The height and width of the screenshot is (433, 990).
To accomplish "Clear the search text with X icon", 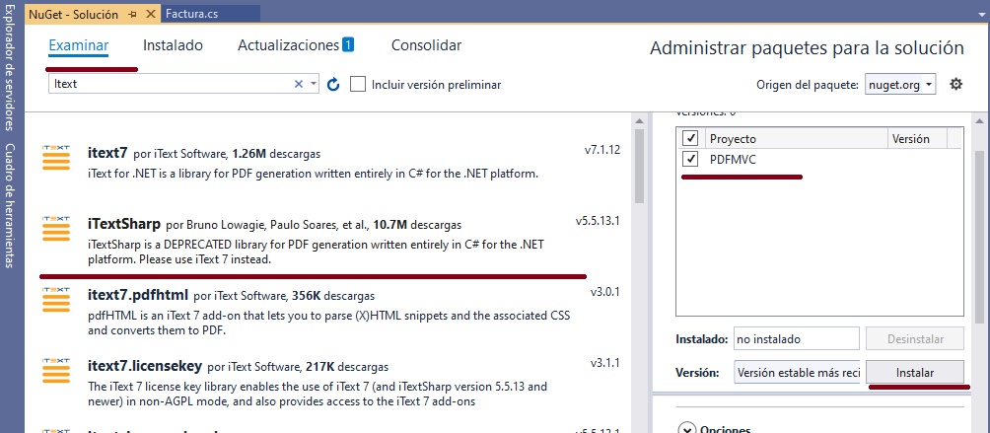I will pos(299,84).
